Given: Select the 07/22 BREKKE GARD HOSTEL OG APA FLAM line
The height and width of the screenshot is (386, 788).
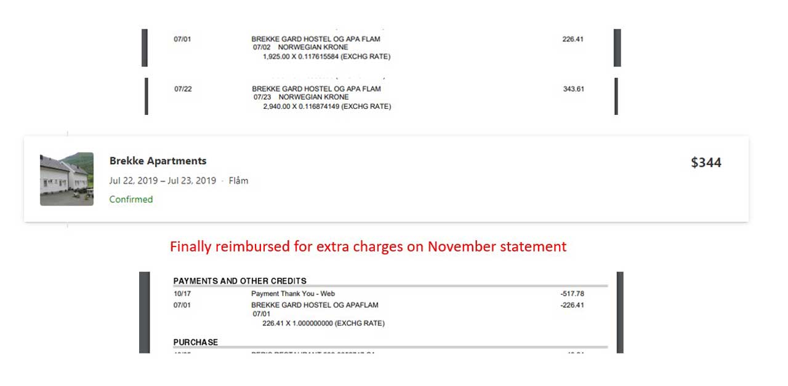Looking at the screenshot, I should (x=316, y=89).
